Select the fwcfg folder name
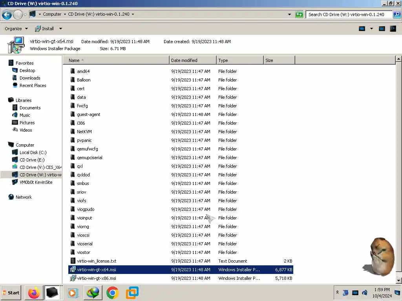Viewport: 402px width, 301px height. (x=82, y=106)
